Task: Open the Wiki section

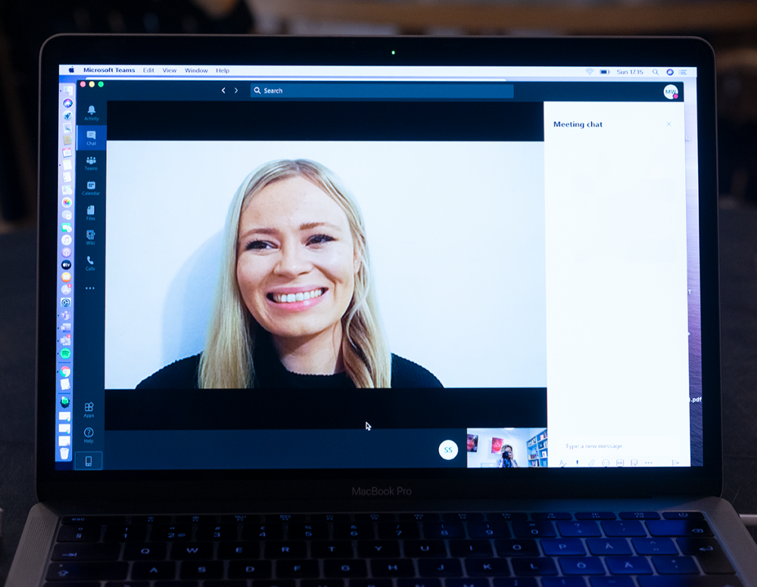Action: [x=91, y=238]
